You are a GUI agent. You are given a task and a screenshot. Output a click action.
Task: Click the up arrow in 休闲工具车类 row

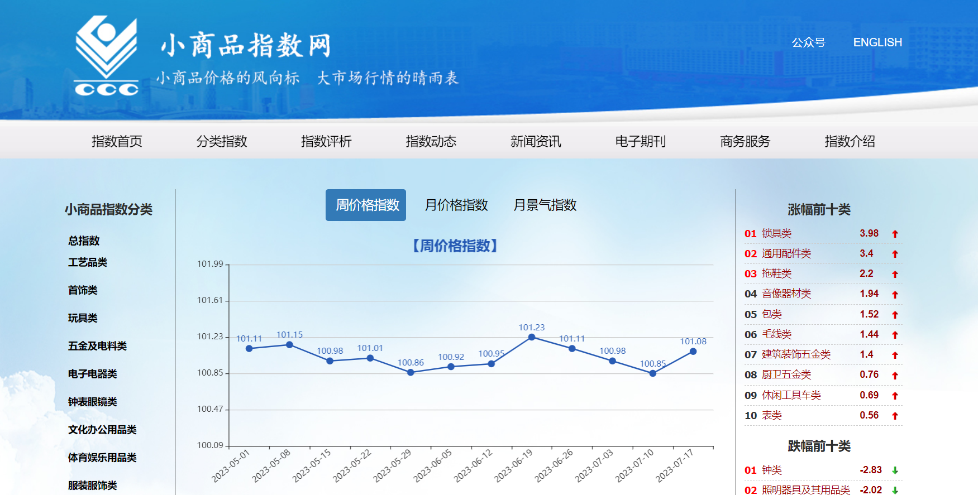pyautogui.click(x=895, y=396)
